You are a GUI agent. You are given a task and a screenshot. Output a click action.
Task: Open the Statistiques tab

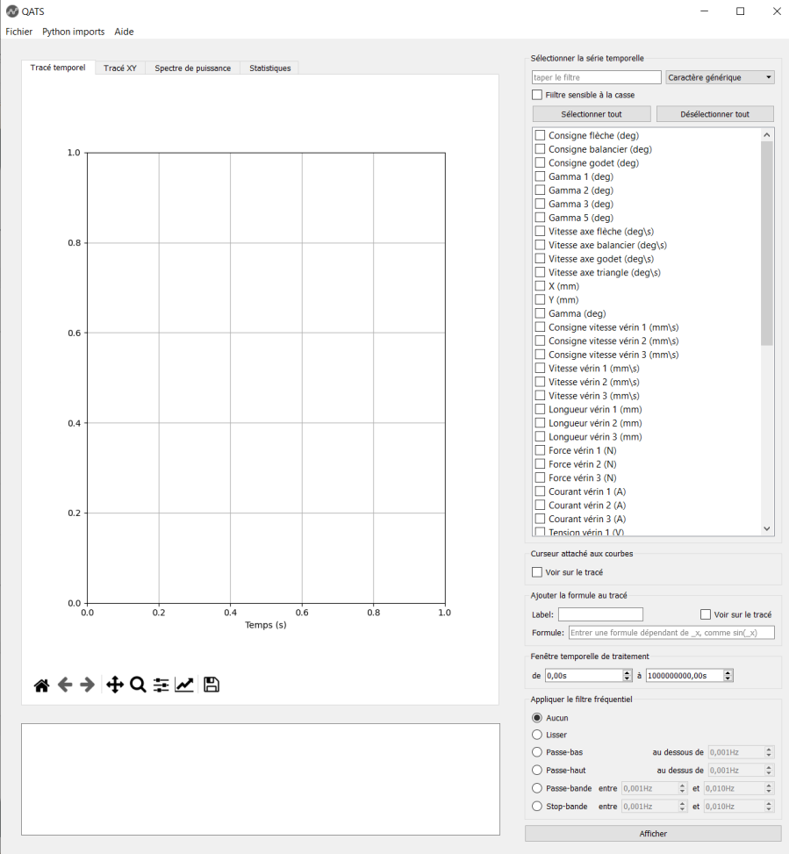[x=270, y=68]
